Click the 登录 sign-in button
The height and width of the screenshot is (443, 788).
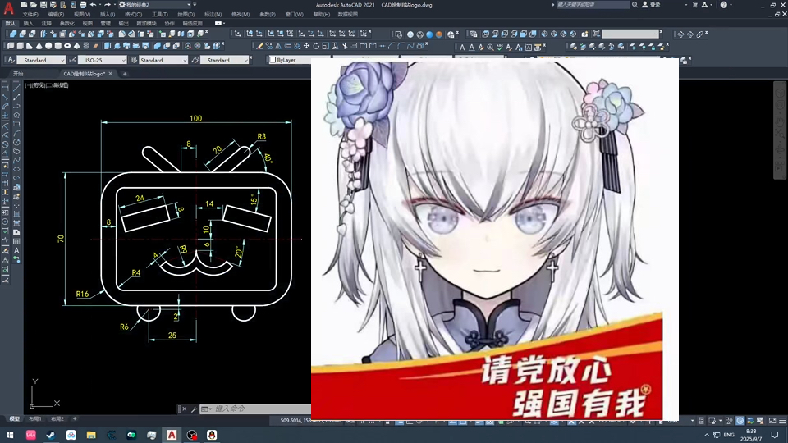[651, 5]
